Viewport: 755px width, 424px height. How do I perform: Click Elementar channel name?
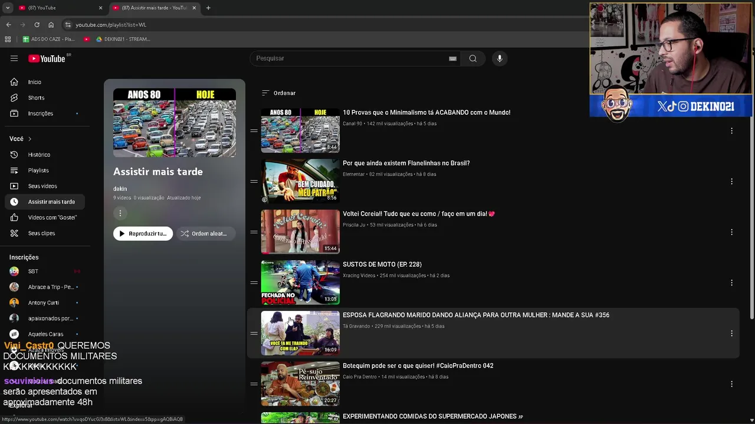(x=354, y=174)
